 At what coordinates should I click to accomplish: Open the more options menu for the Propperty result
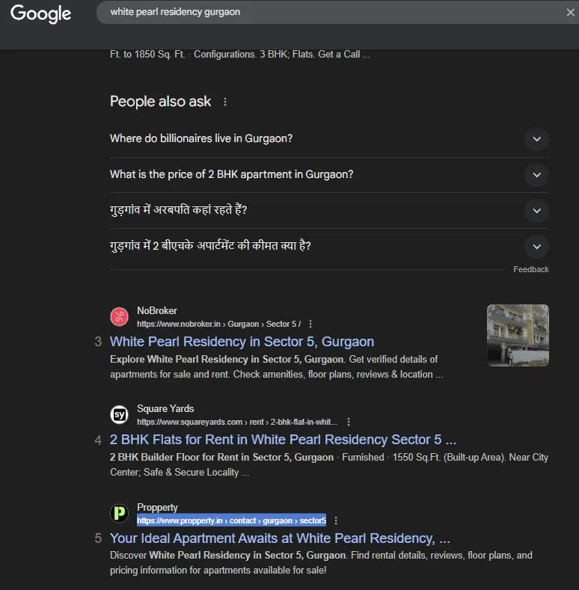pos(336,520)
